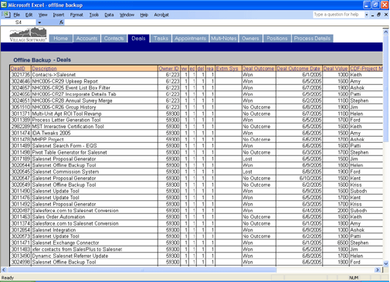This screenshot has height=282, width=390.
Task: Click scroll left arrow on horizontal scrollbar
Action: [x=4, y=270]
